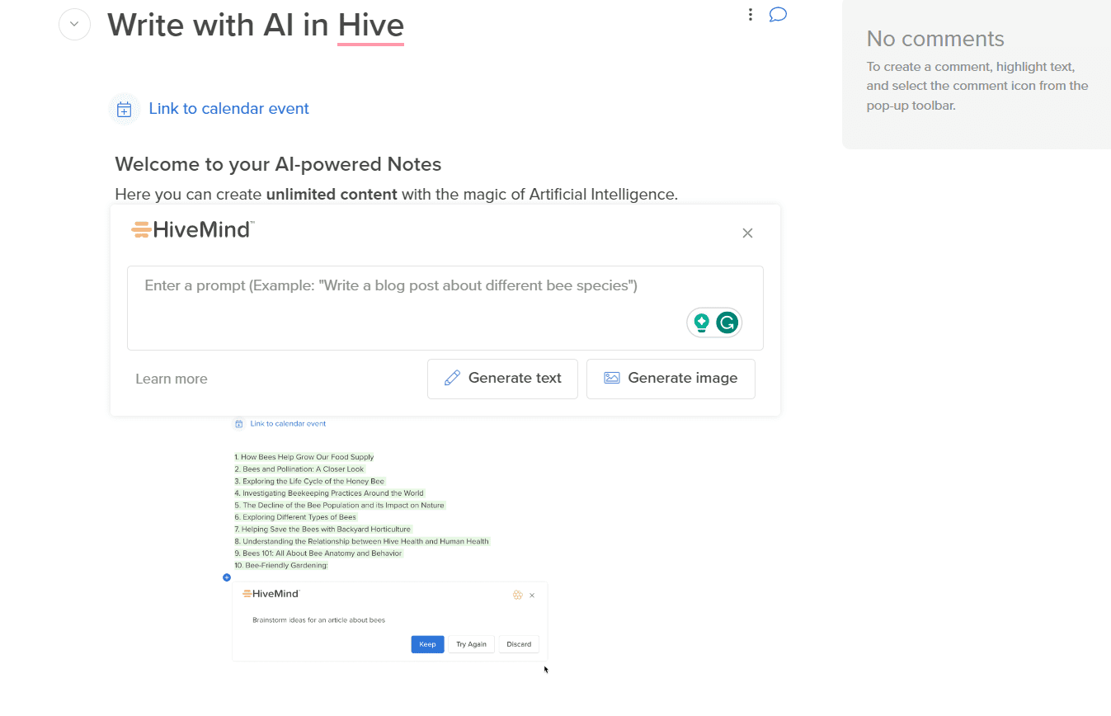The width and height of the screenshot is (1111, 716).
Task: Click the small HiveMind logo in the lower widget
Action: click(270, 593)
